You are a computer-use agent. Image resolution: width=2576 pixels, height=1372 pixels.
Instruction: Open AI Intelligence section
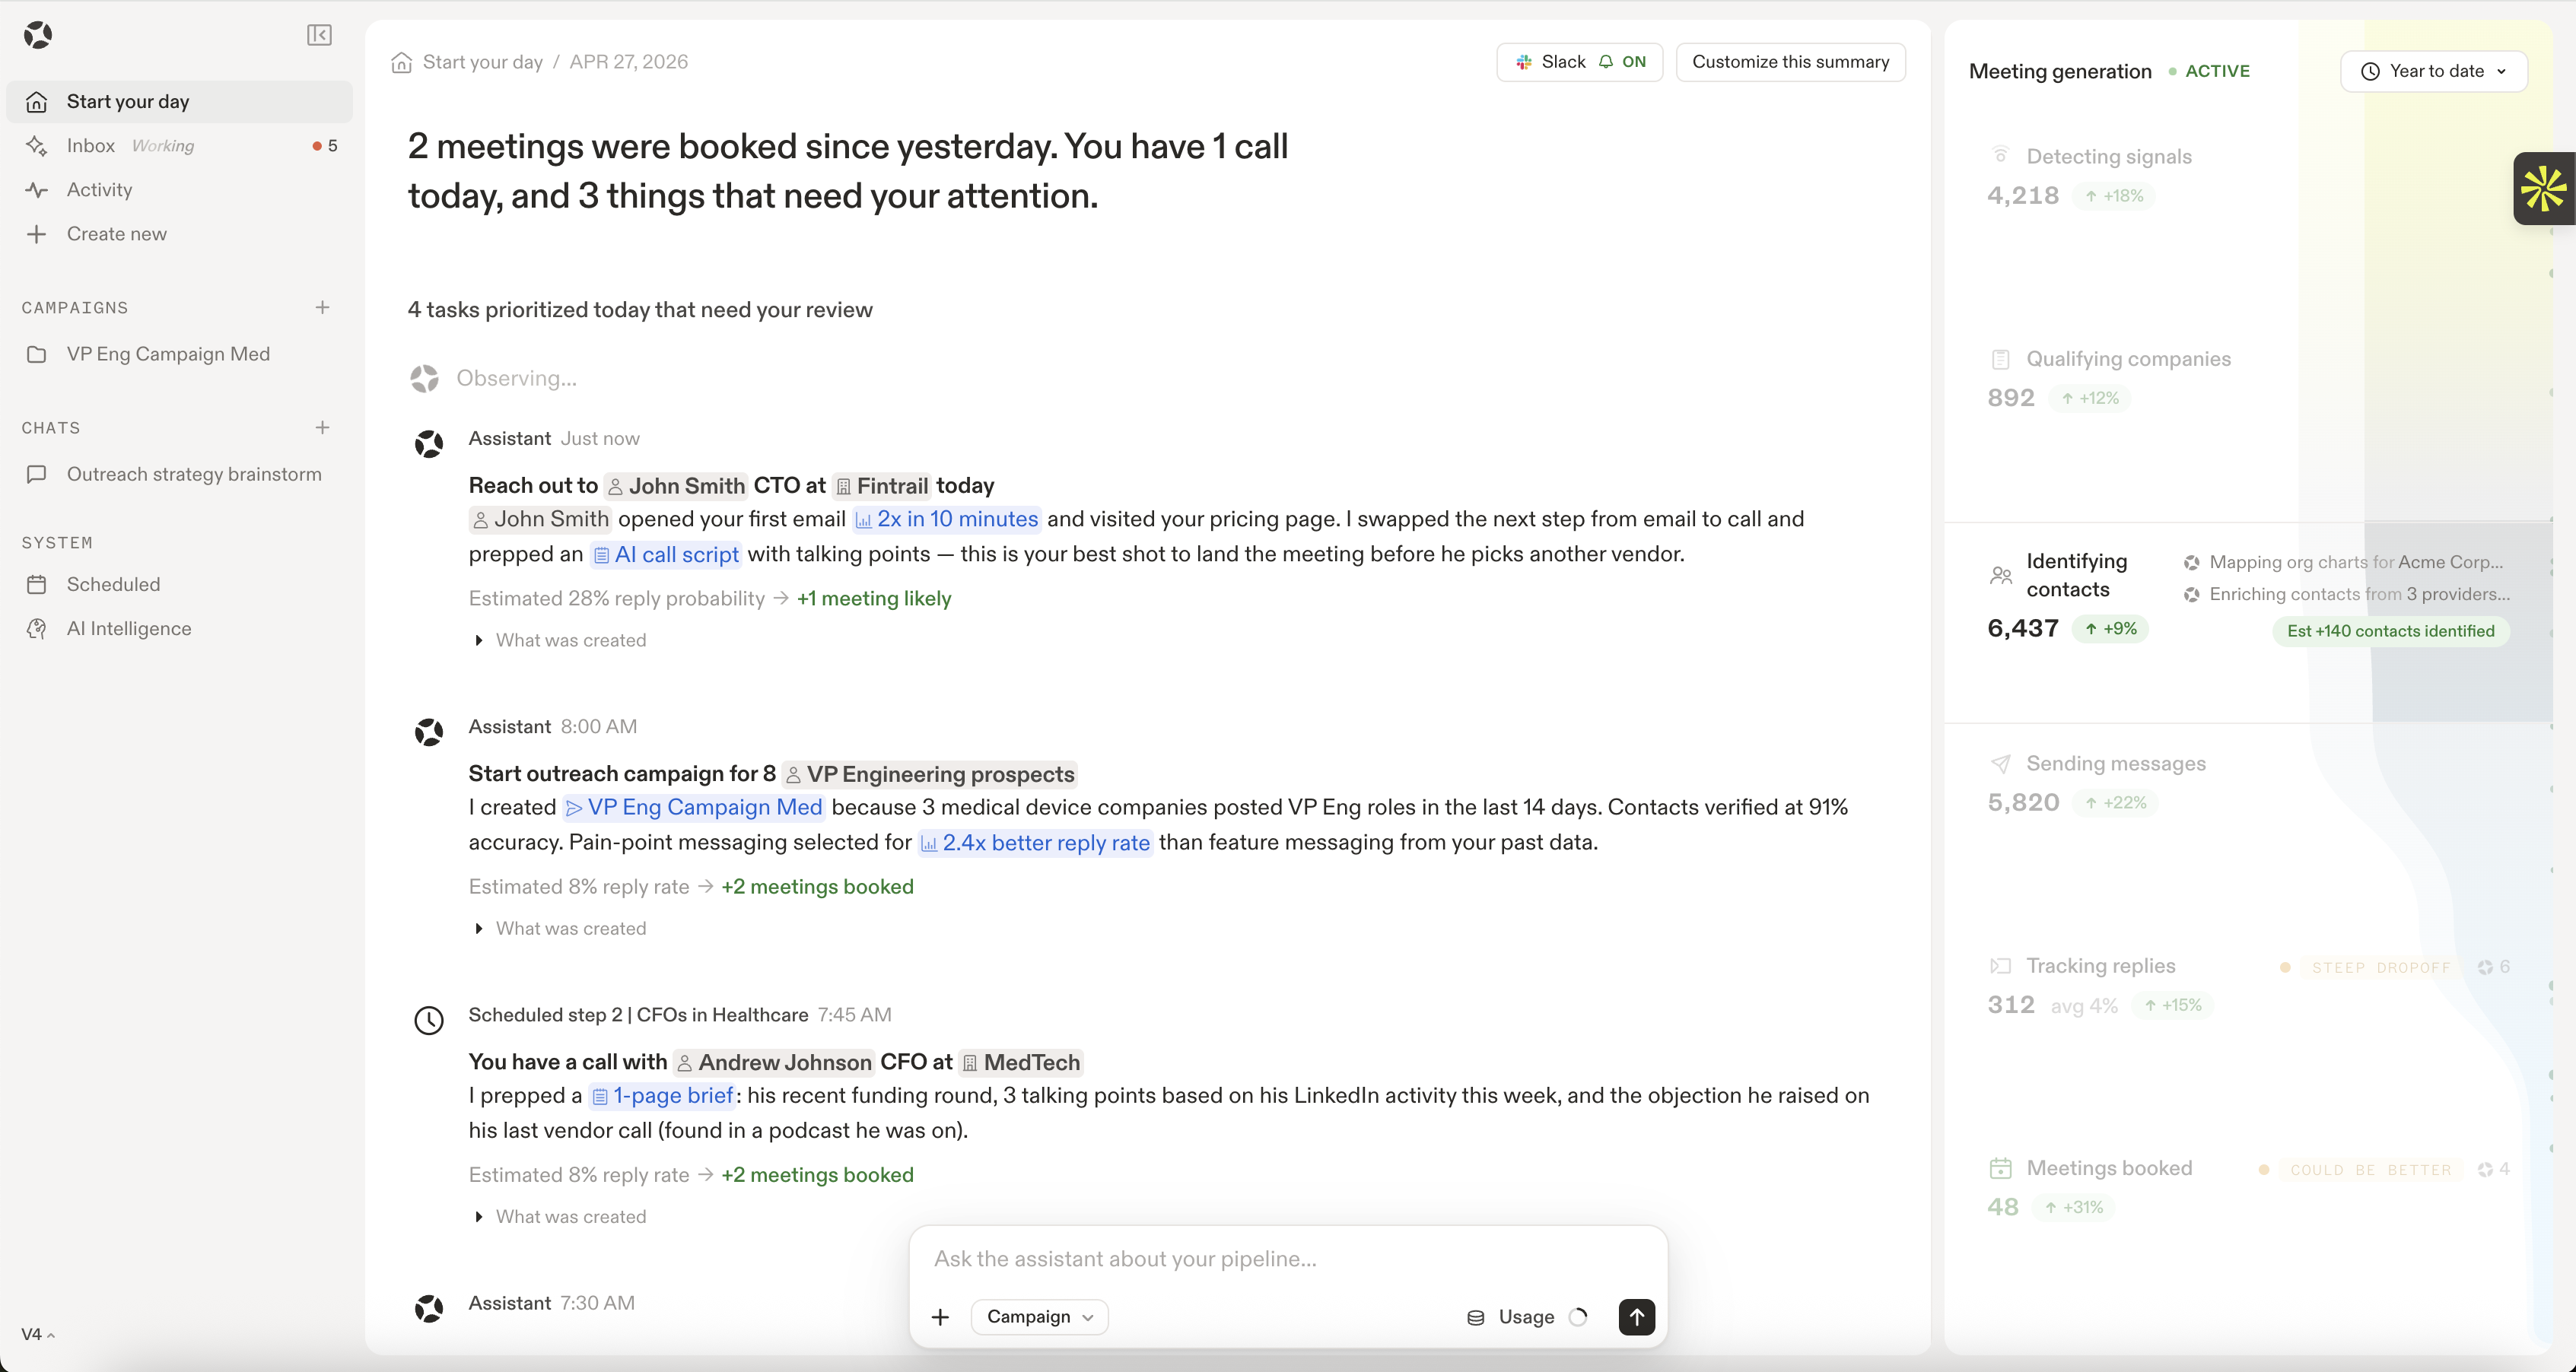click(179, 628)
